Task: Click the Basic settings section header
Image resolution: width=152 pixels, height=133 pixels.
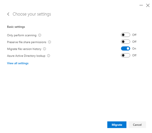Action: (16, 27)
